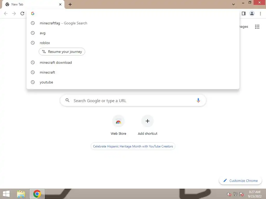Restore down the Chrome window
266x199 pixels.
coord(250,3)
